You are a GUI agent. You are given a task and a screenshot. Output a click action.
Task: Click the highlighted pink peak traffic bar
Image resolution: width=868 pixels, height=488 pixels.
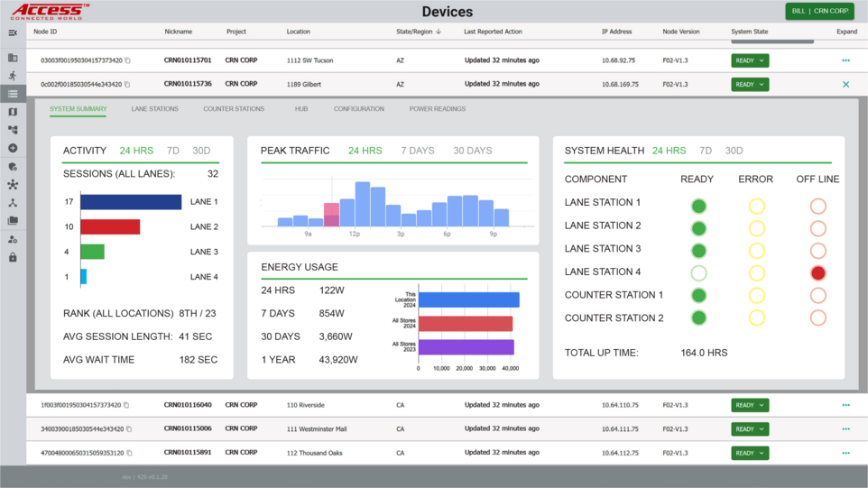coord(331,215)
